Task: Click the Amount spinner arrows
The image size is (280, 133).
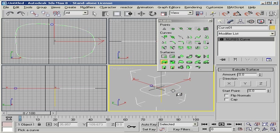Action: (260, 75)
